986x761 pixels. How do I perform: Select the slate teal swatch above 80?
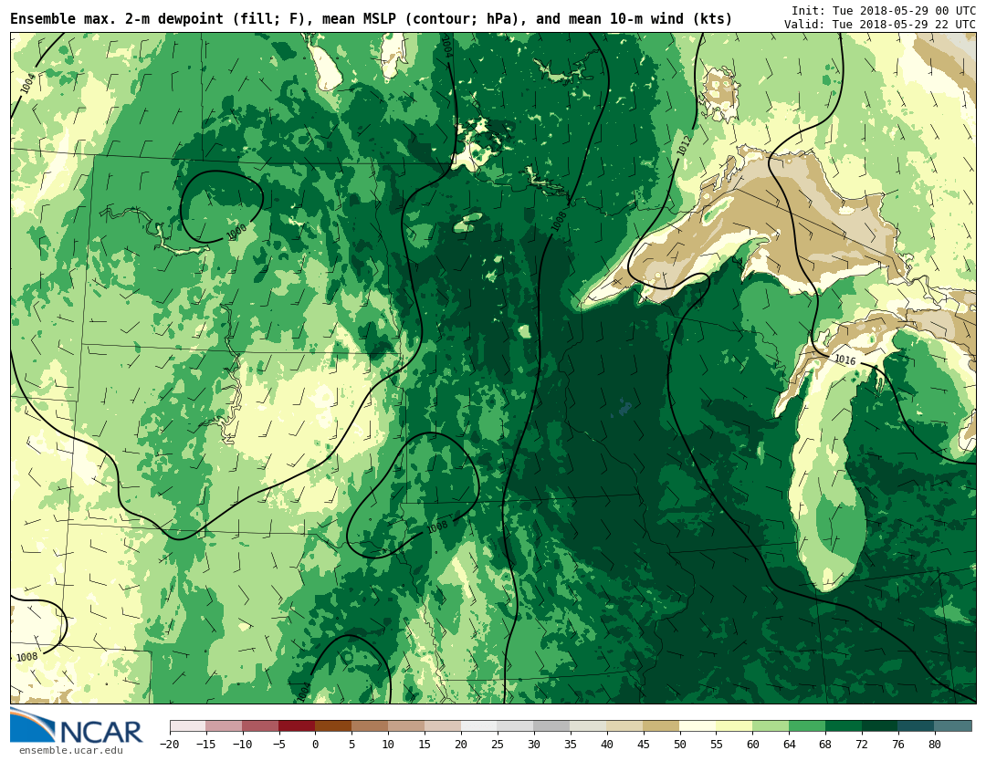coord(953,726)
